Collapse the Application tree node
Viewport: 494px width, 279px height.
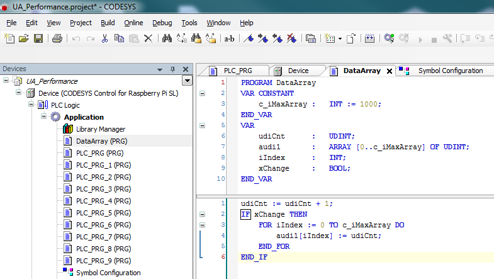click(45, 117)
